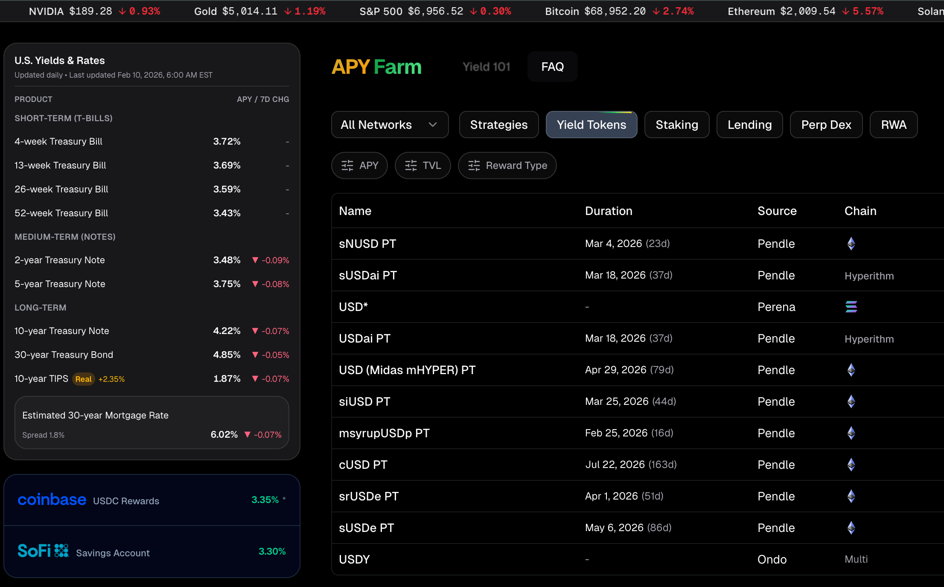Switch to the Strategies tab
Viewport: 944px width, 587px height.
coord(498,125)
